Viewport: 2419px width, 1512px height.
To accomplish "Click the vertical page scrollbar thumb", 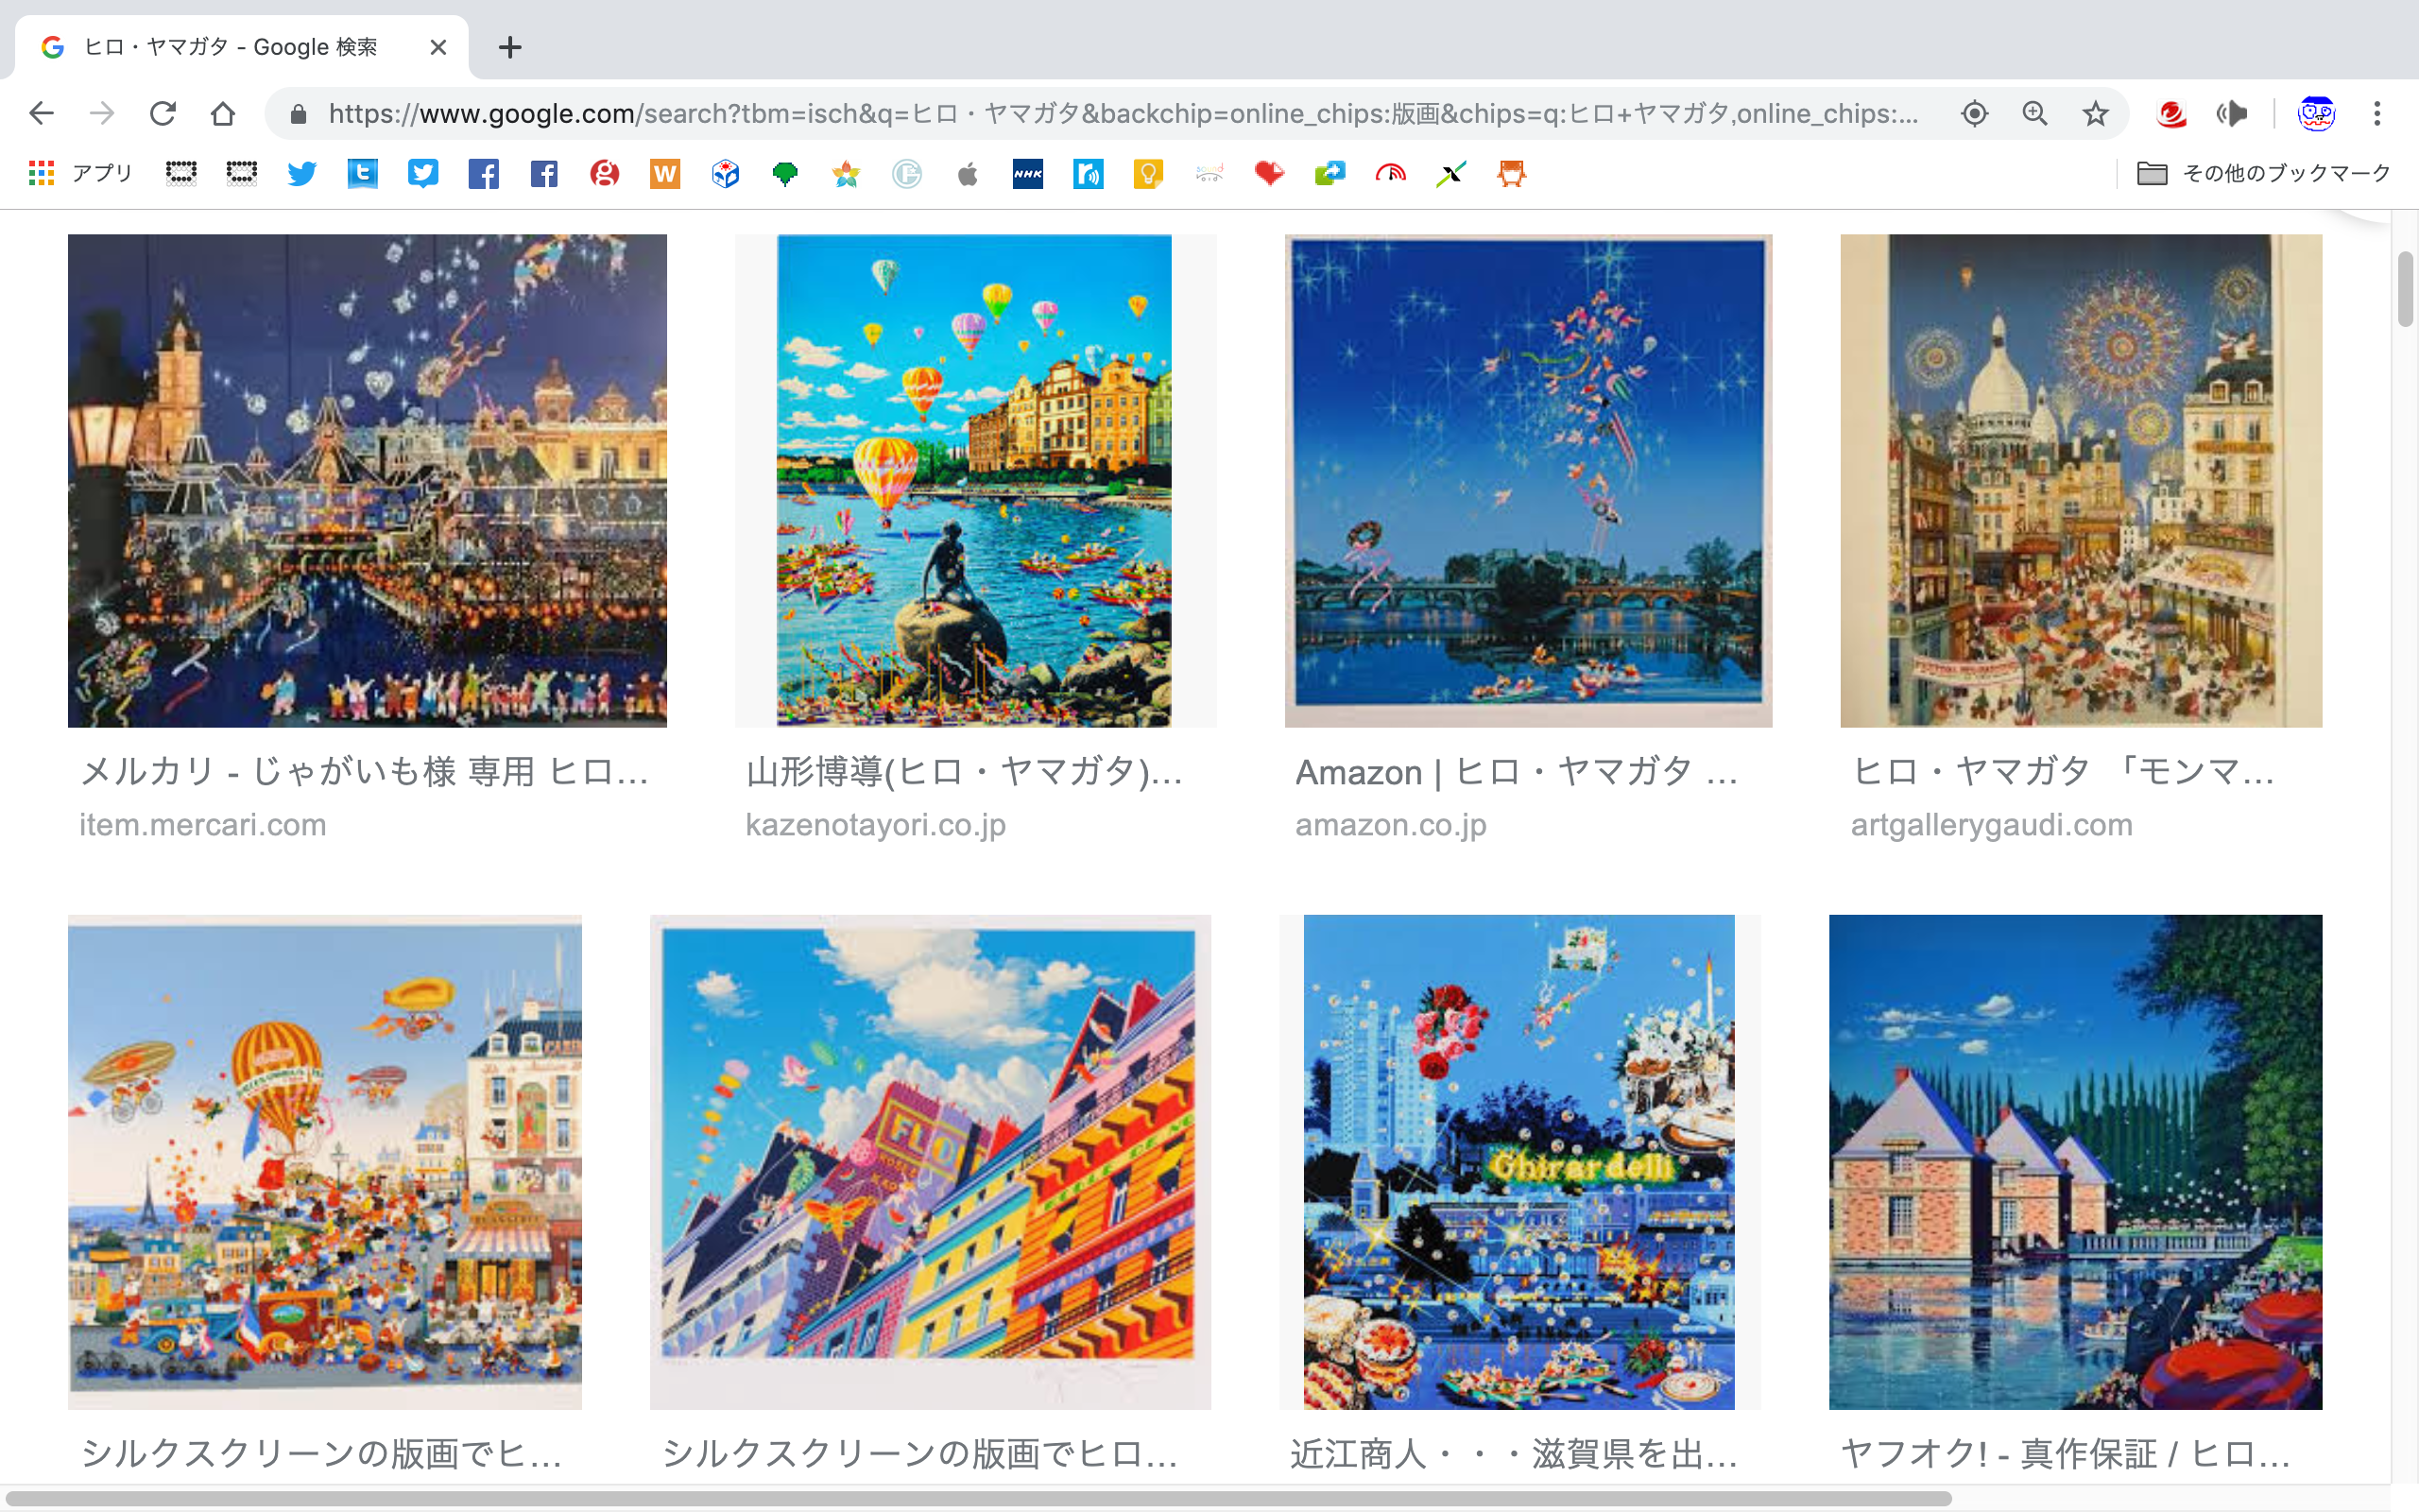I will point(2405,289).
